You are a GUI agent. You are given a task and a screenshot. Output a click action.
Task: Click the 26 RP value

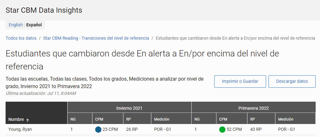pos(132,130)
